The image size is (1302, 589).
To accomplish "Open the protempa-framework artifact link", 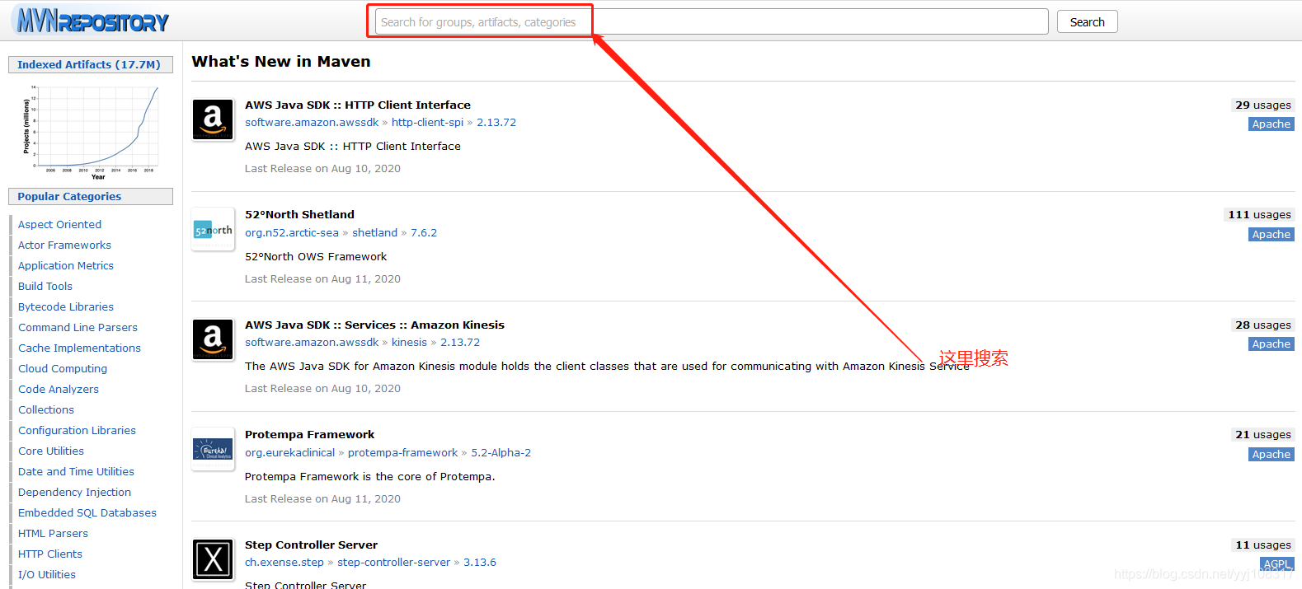I will point(402,452).
